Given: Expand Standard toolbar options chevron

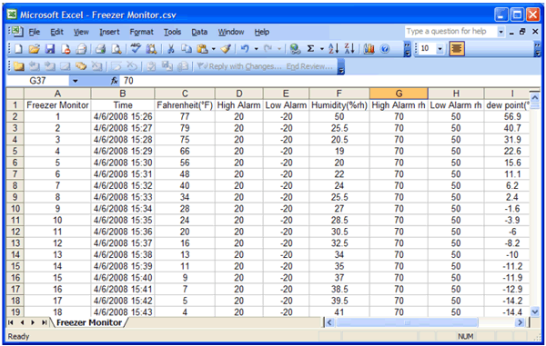Looking at the screenshot, I should pyautogui.click(x=407, y=49).
